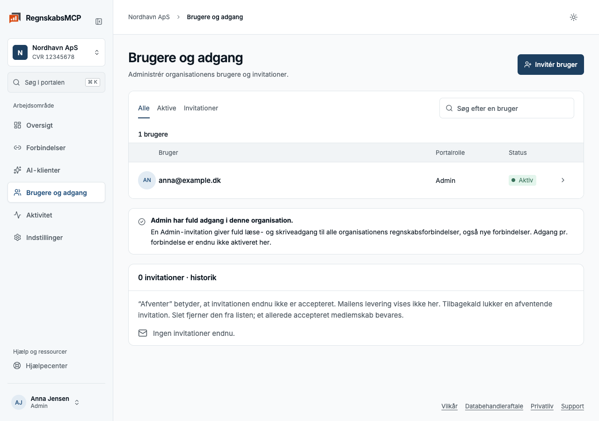Click the AN avatar for anna@example.dk

(147, 180)
